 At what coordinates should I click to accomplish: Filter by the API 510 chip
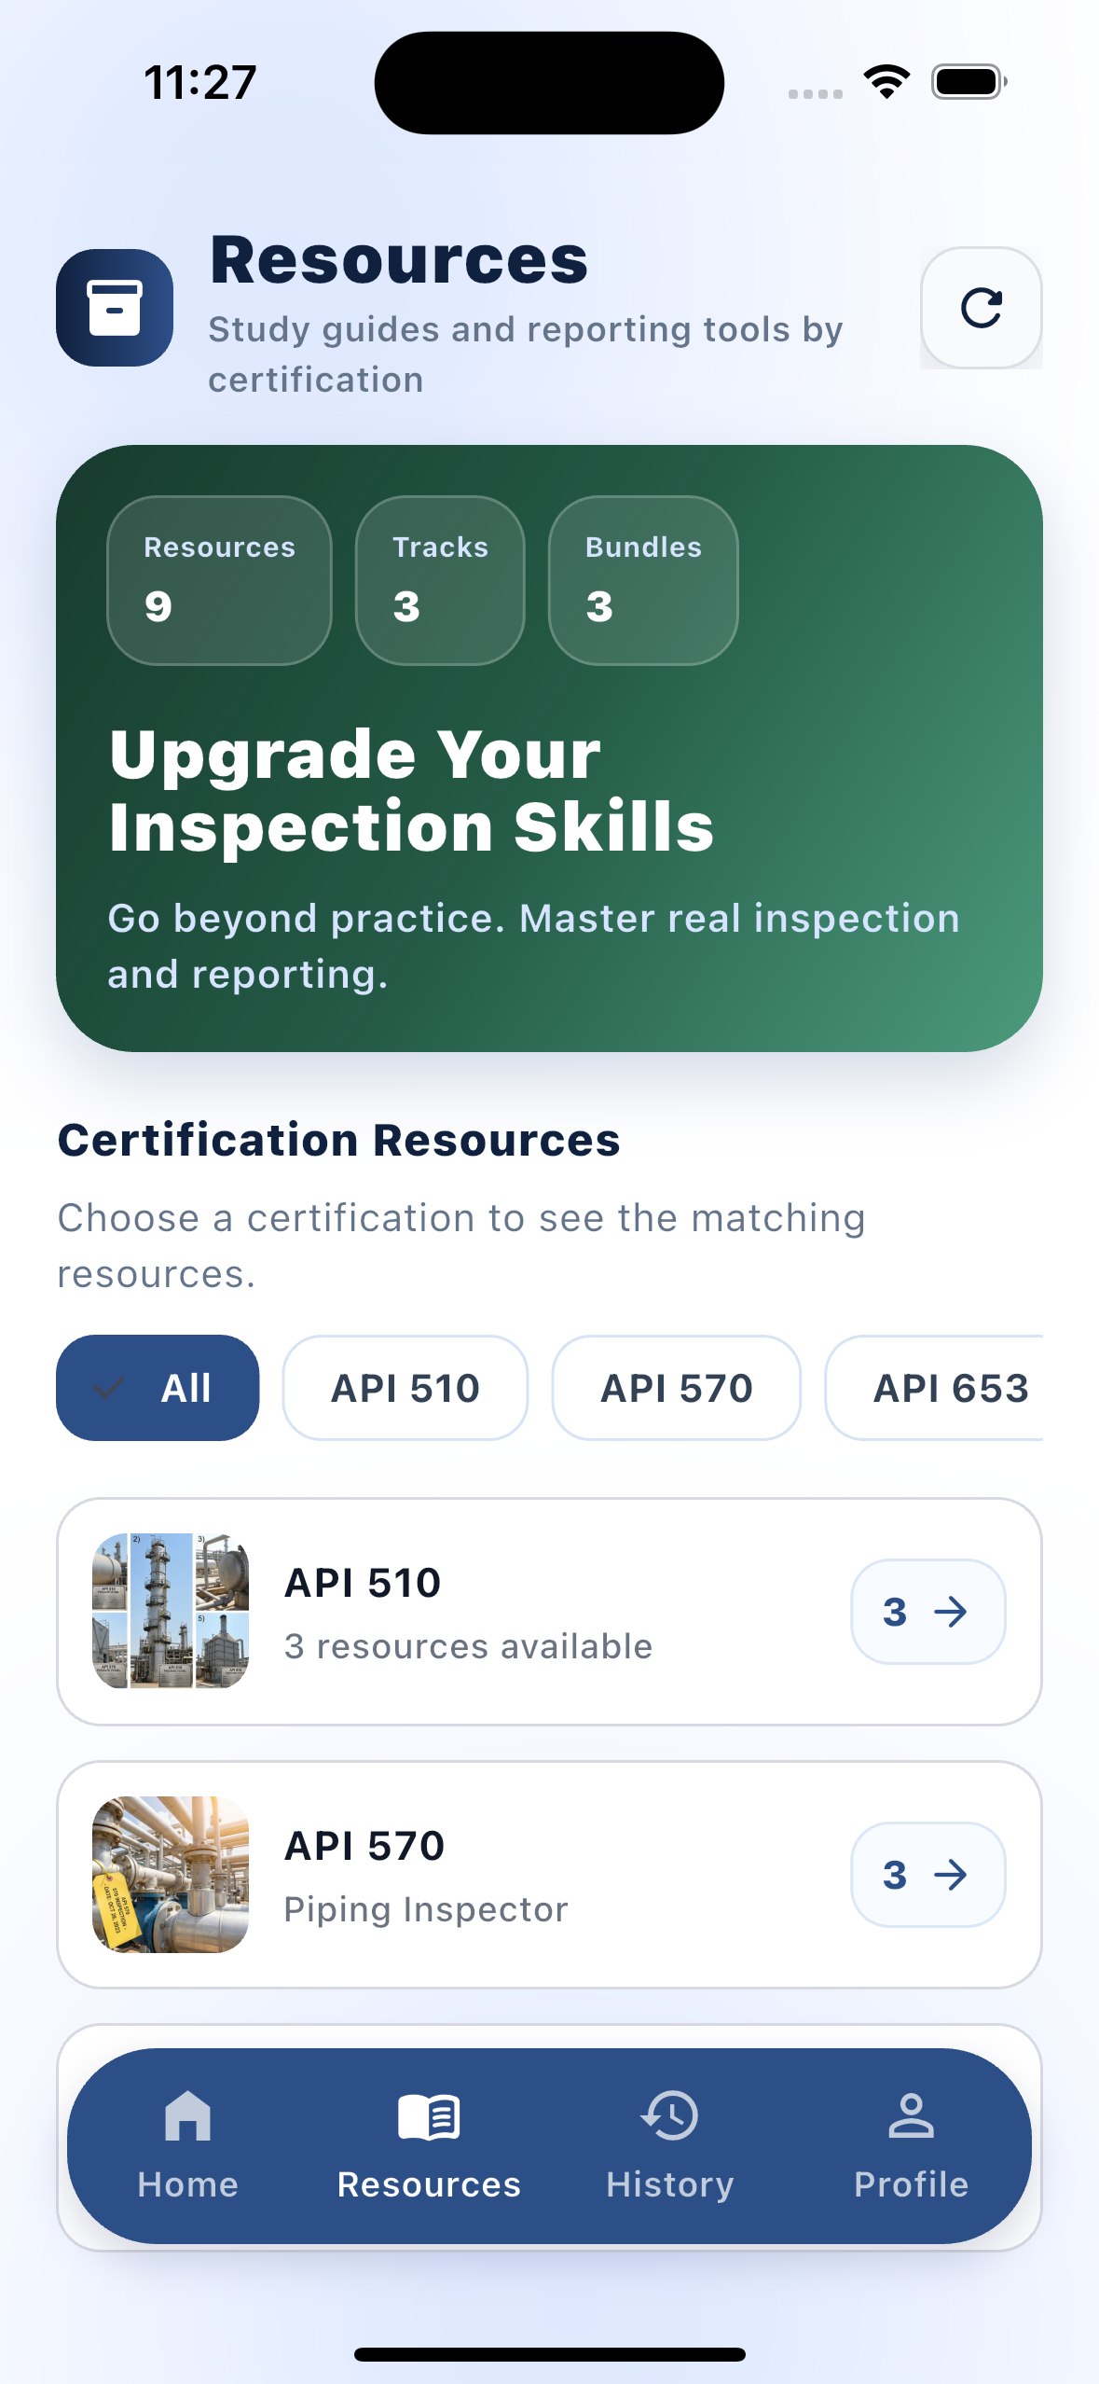click(405, 1388)
